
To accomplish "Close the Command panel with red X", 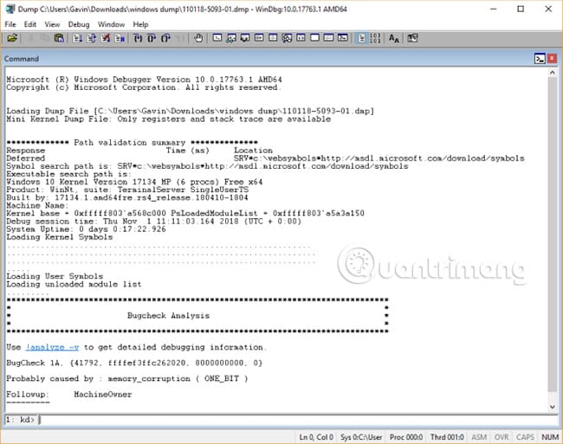I will coord(553,59).
